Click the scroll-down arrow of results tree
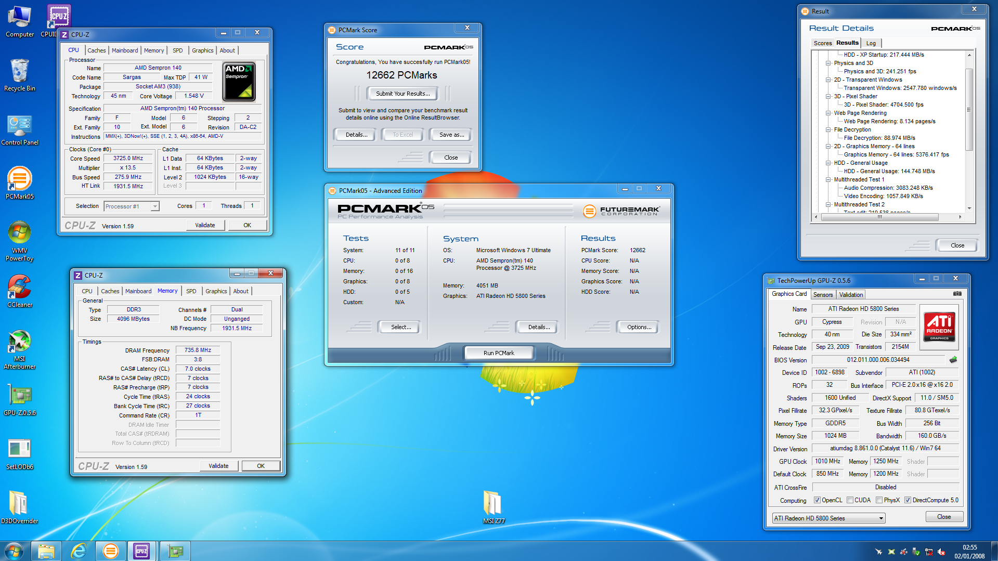 pyautogui.click(x=969, y=208)
